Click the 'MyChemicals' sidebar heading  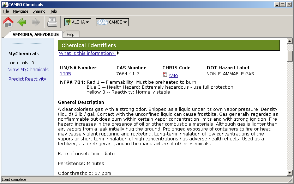click(x=24, y=54)
